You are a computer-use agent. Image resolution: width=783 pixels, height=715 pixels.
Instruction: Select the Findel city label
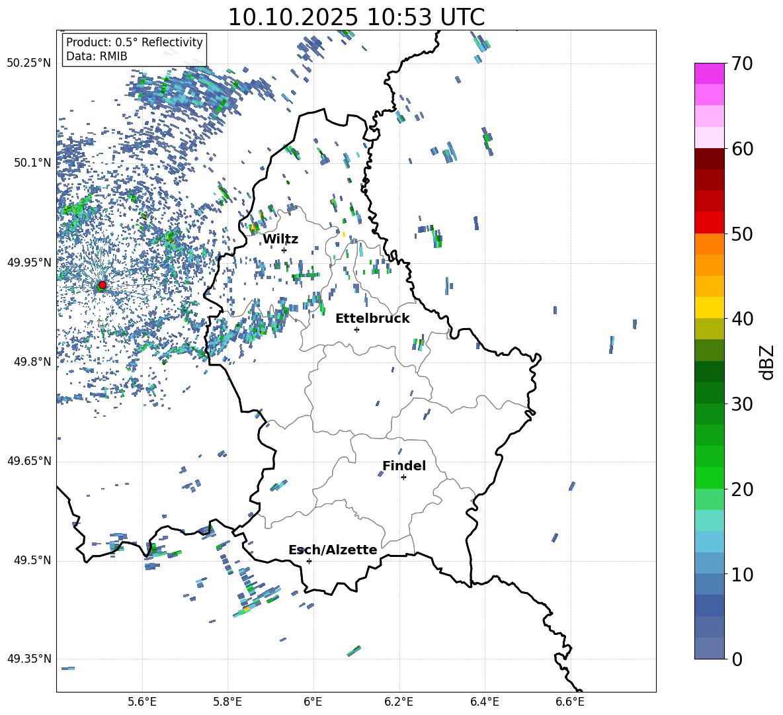404,466
